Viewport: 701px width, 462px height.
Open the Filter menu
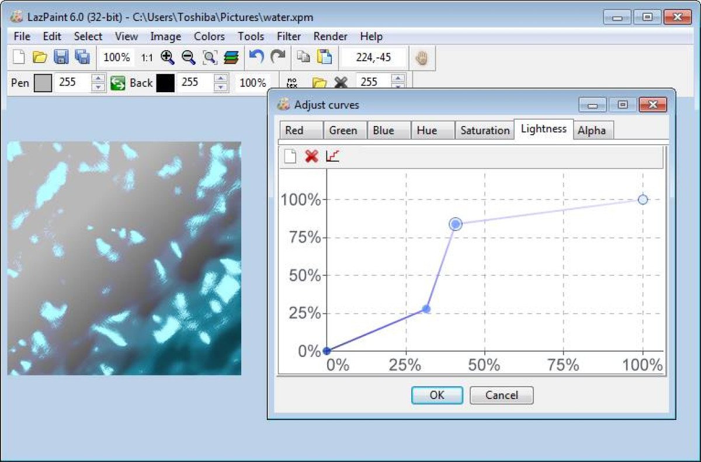tap(289, 36)
